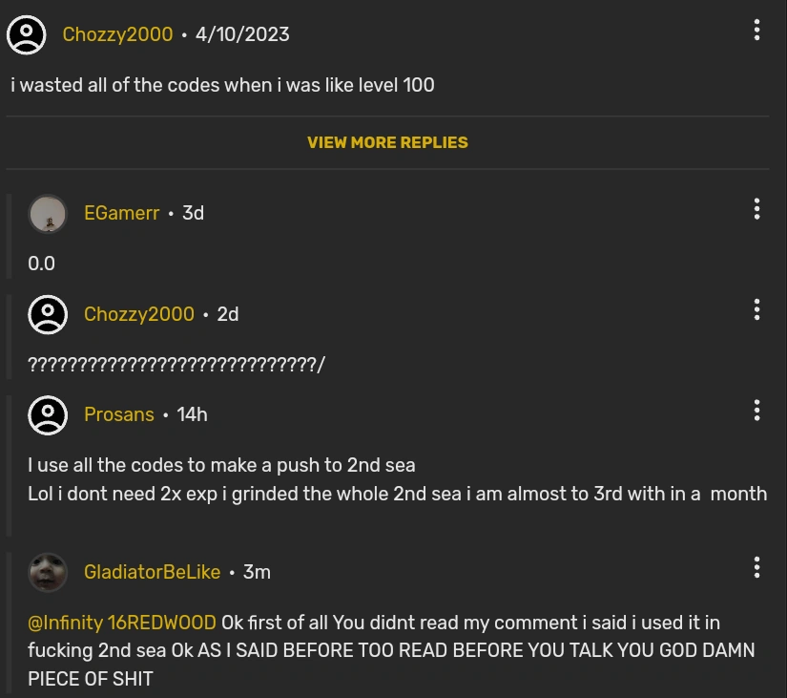Screen dimensions: 787x698
Task: Click the avatar beside Chozzy2000's reply
Action: (x=48, y=313)
